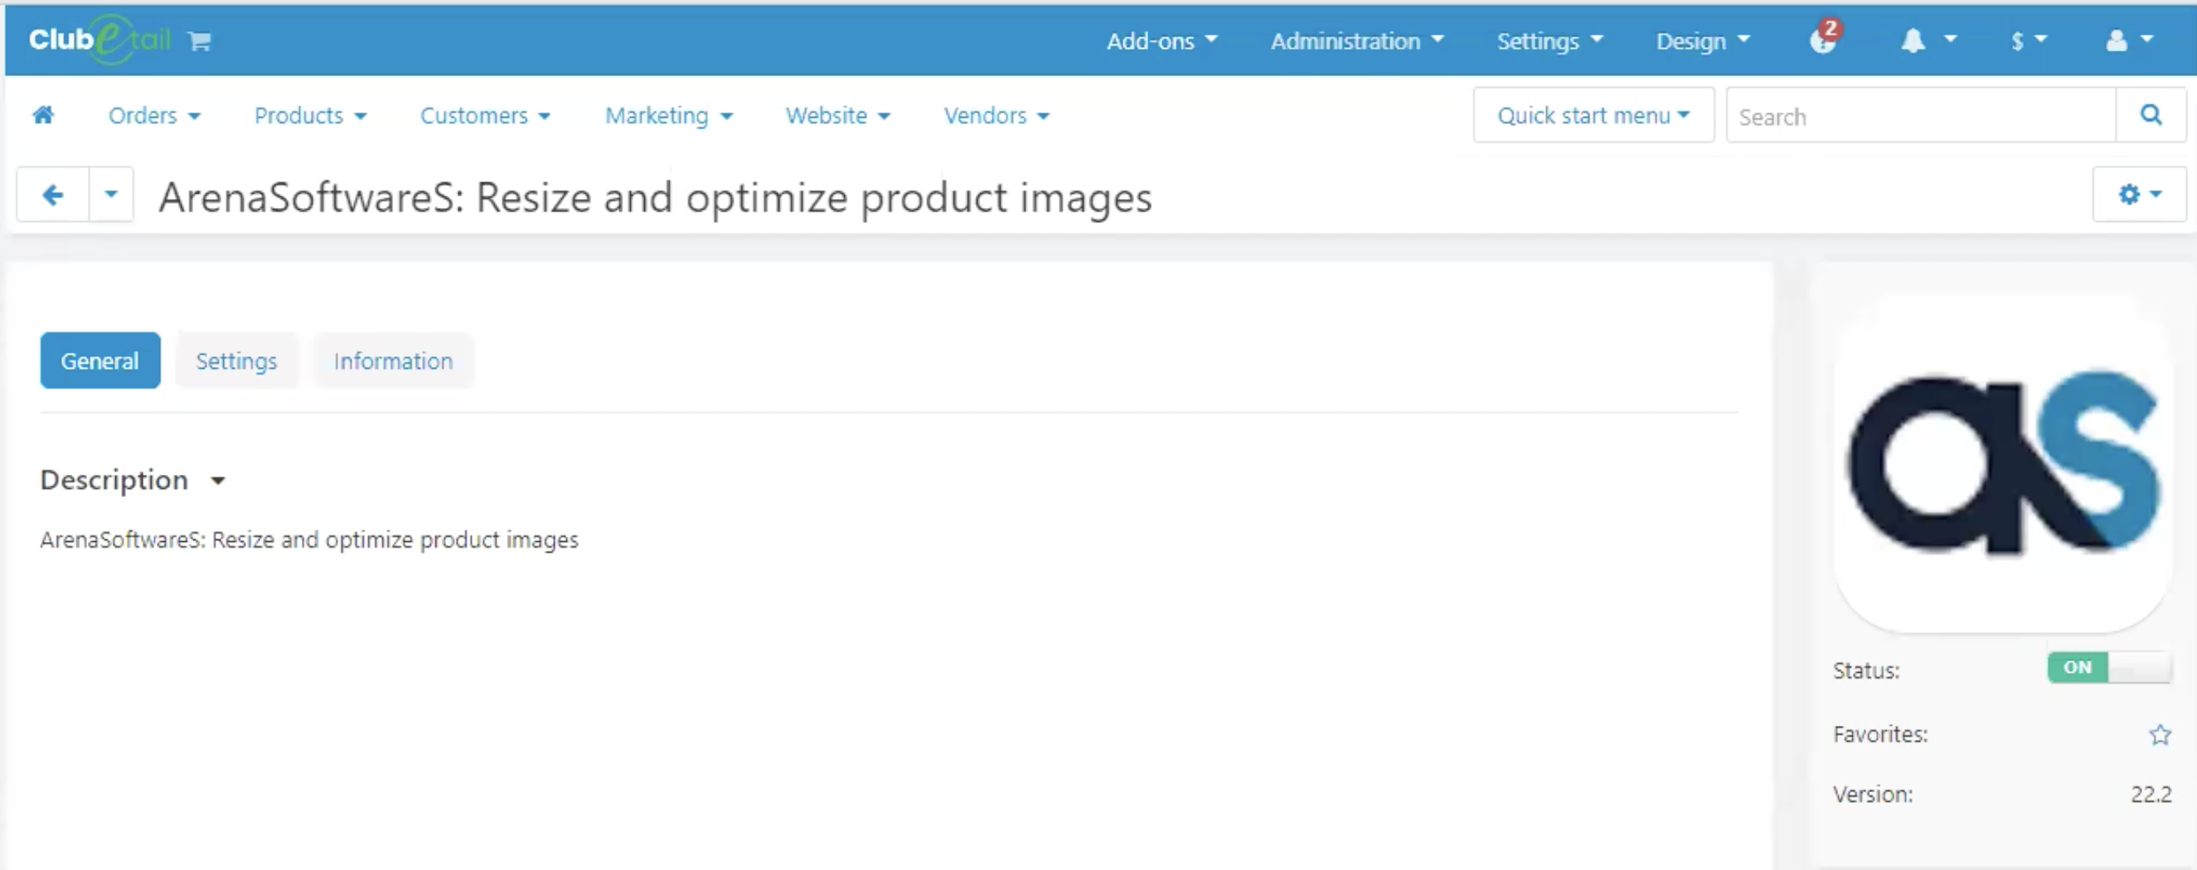This screenshot has height=870, width=2197.
Task: Expand the Administration menu
Action: coord(1357,40)
